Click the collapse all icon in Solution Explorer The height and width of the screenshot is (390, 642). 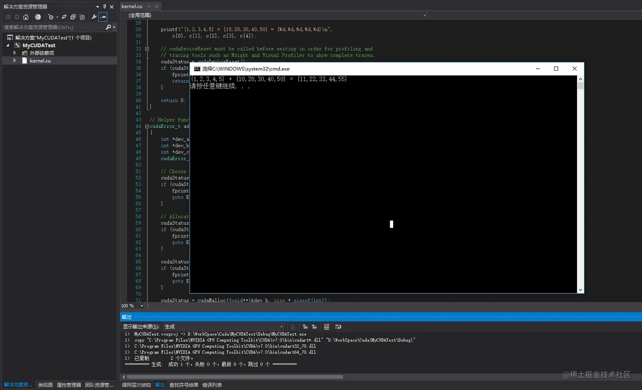point(73,17)
